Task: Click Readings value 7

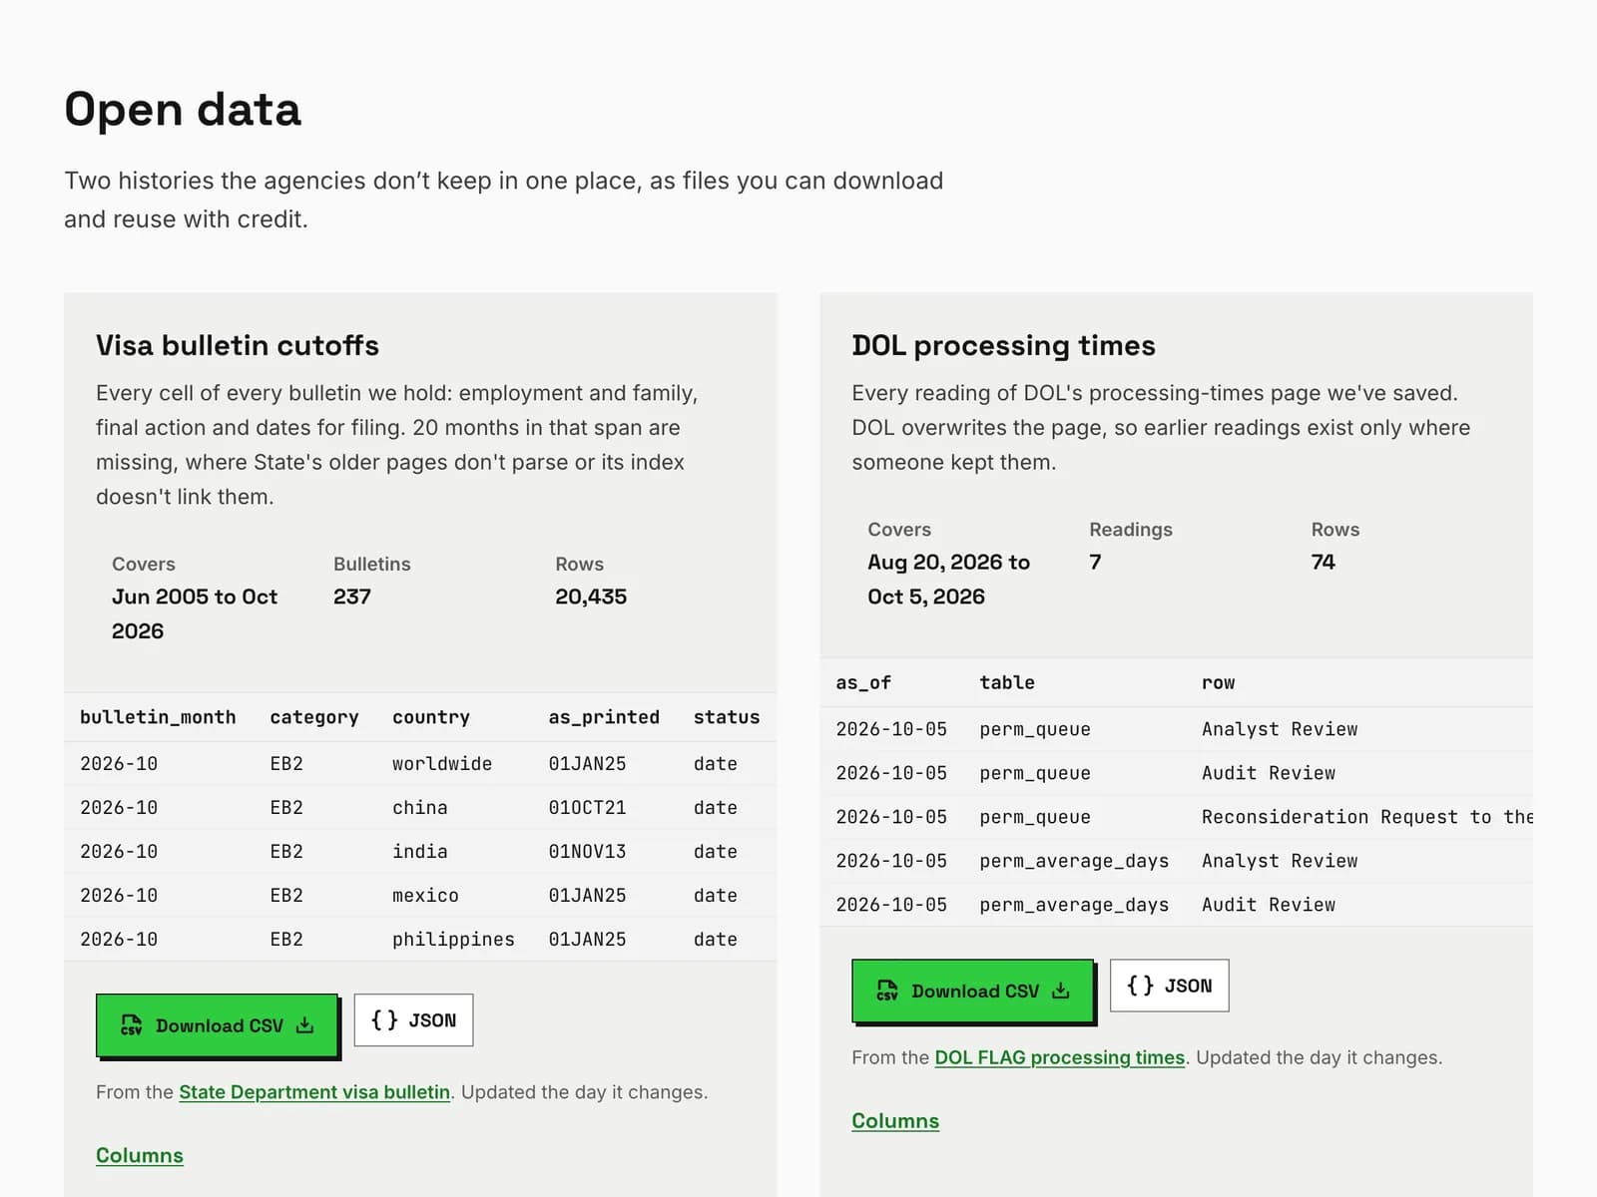Action: (1095, 562)
